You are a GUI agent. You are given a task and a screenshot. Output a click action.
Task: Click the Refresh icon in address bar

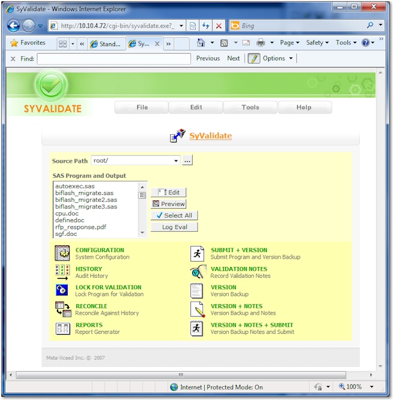pyautogui.click(x=206, y=26)
